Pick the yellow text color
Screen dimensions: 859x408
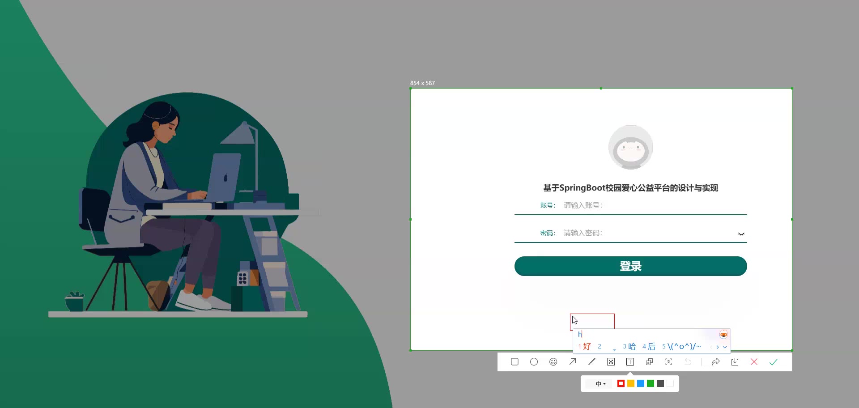tap(631, 383)
